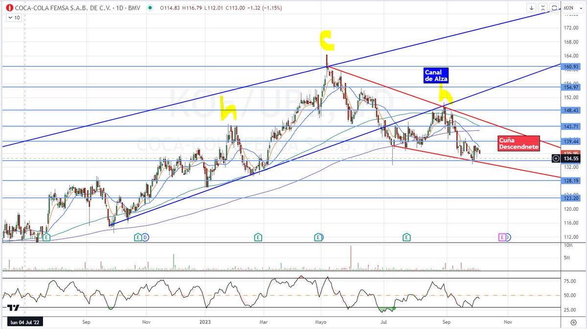
Task: Click the earnings marker just before Nov 2022
Action: tap(138, 237)
